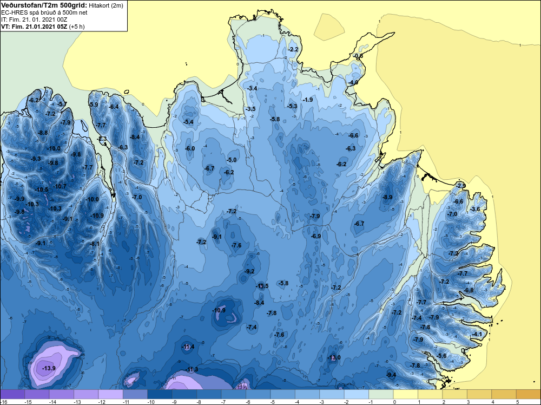The height and width of the screenshot is (405, 541).
Task: Click the legend swatch labeled 4
Action: pos(504,394)
